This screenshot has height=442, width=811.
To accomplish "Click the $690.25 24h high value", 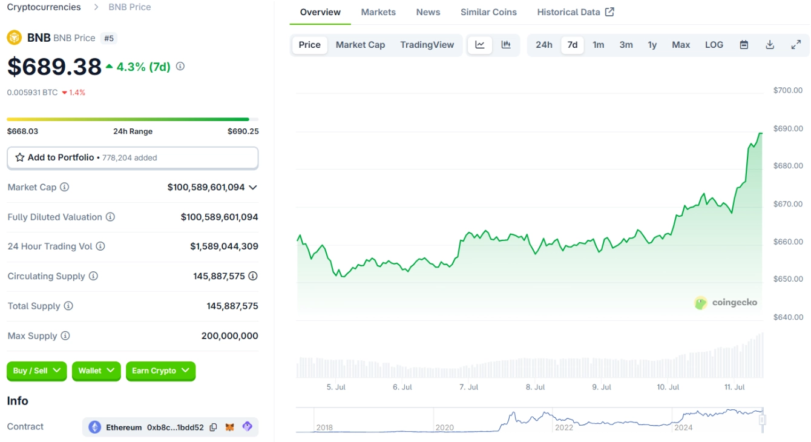I will coord(243,131).
